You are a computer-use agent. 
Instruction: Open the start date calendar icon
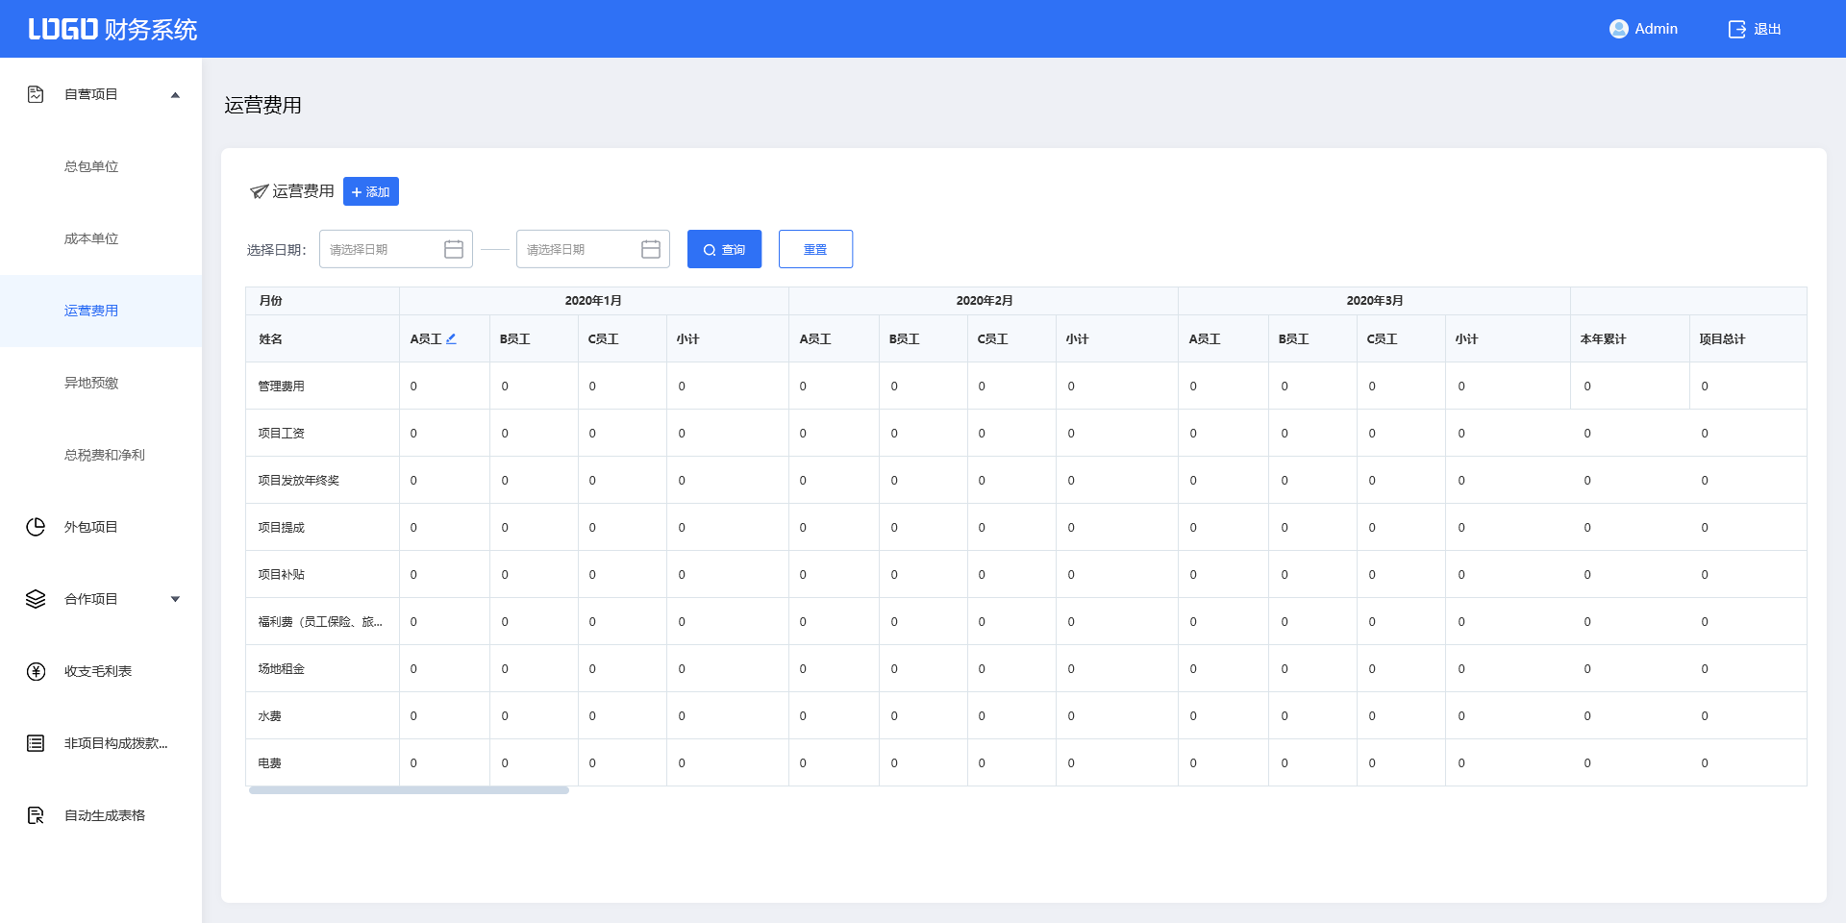[x=454, y=249]
